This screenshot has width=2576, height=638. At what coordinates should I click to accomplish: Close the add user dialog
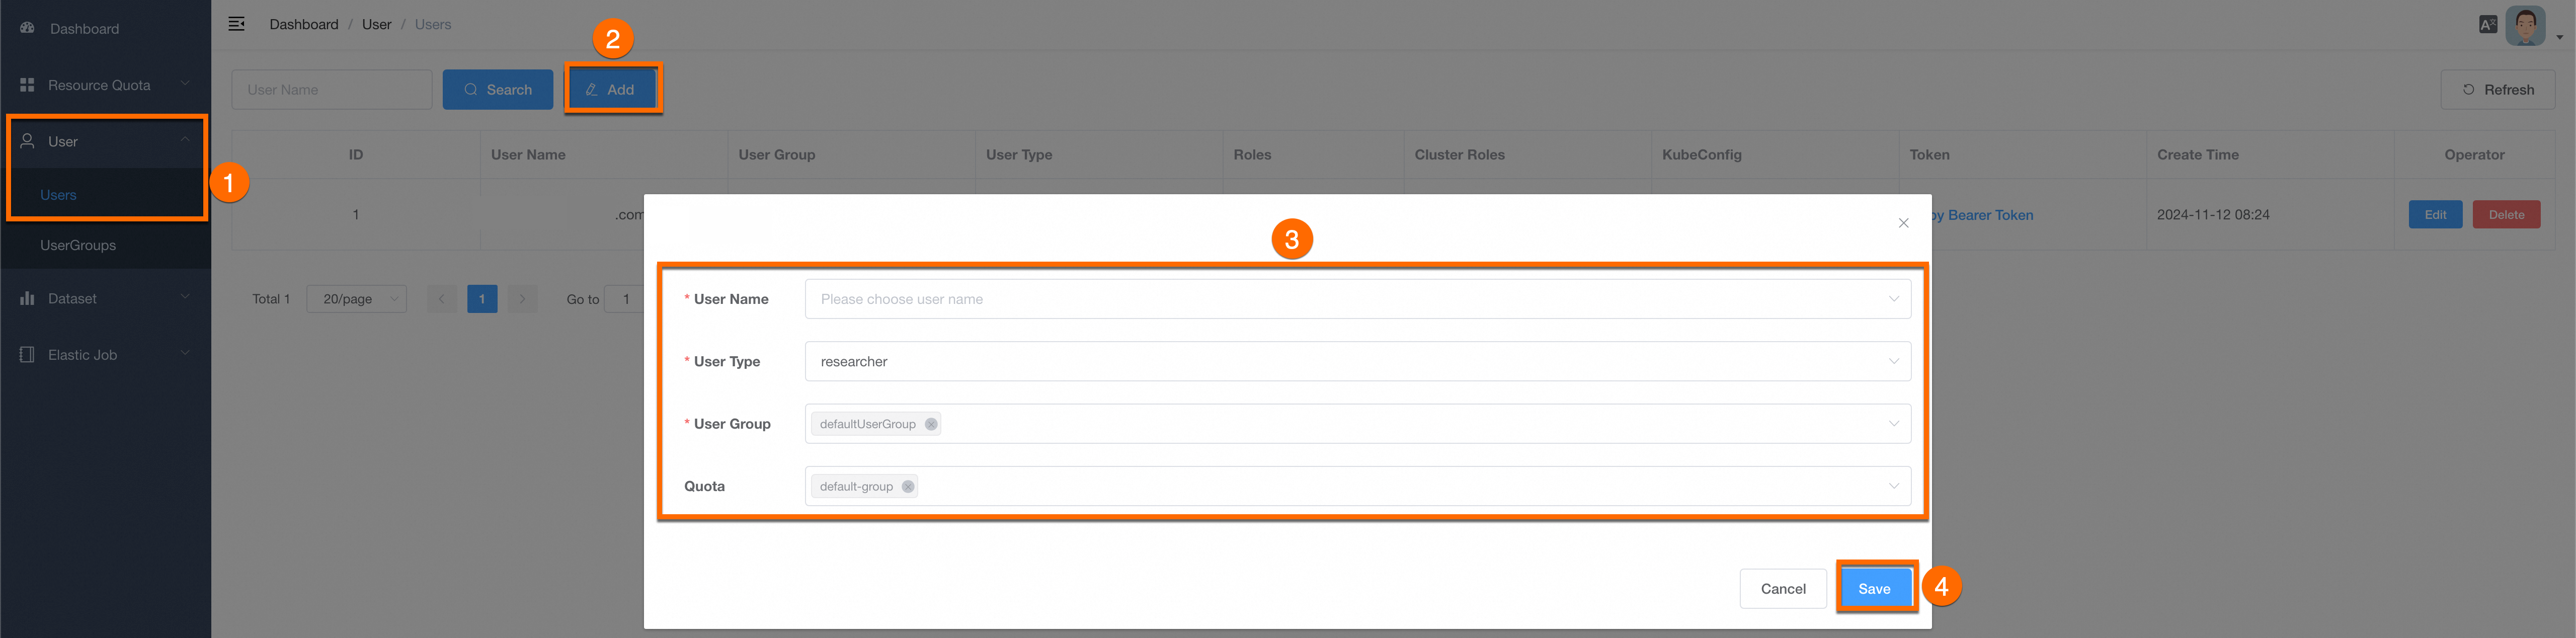[x=1903, y=223]
